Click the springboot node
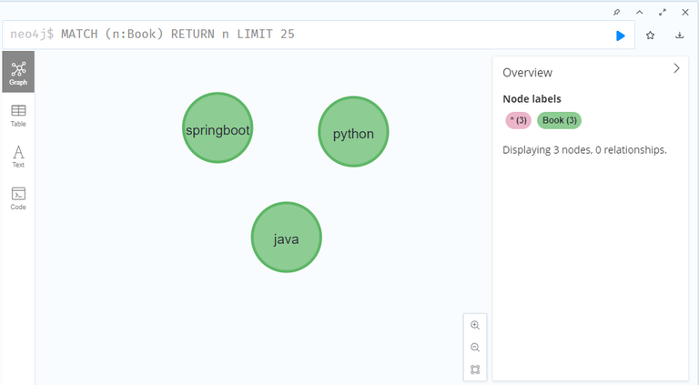 click(x=218, y=129)
